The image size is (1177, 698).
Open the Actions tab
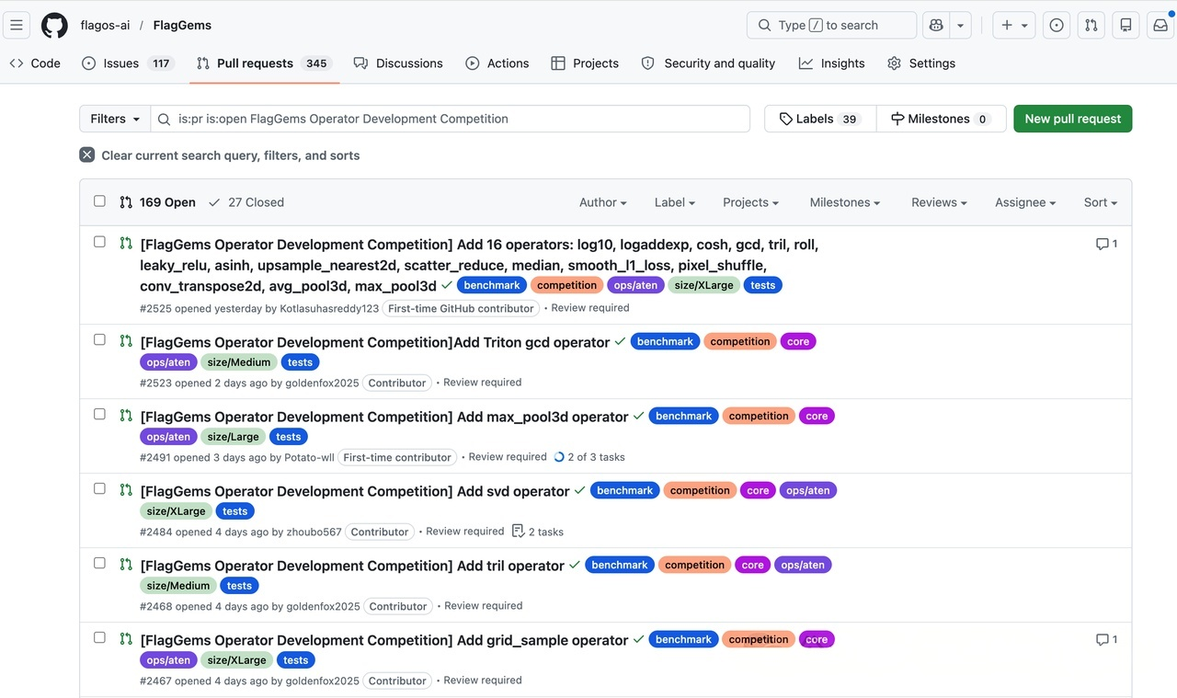click(x=497, y=63)
